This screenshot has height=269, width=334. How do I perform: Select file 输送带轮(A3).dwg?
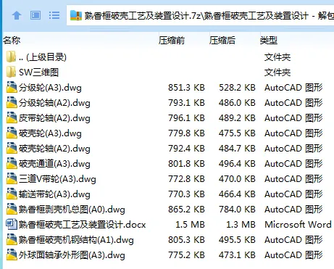[54, 194]
